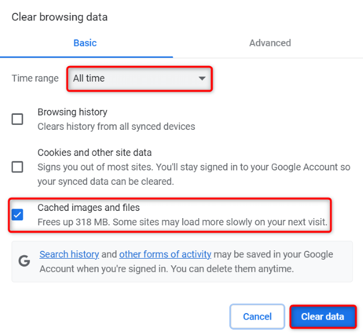
Task: Open the Advanced tab
Action: [x=270, y=43]
